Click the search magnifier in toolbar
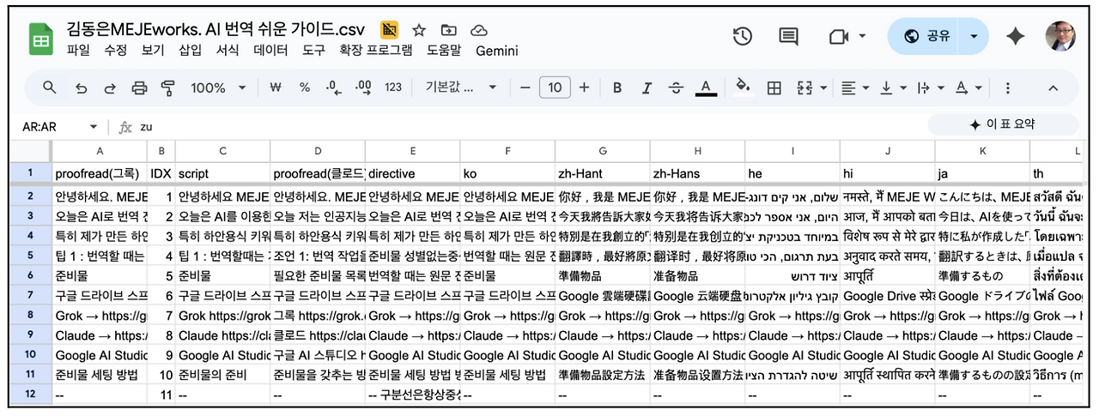 (x=50, y=87)
